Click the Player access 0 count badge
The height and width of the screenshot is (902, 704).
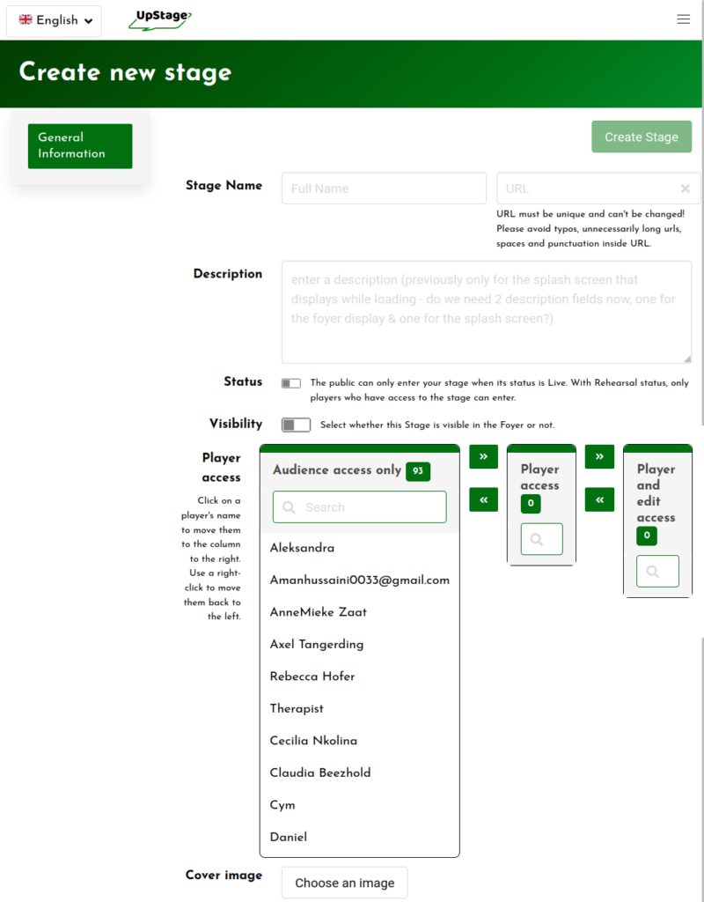[x=531, y=503]
